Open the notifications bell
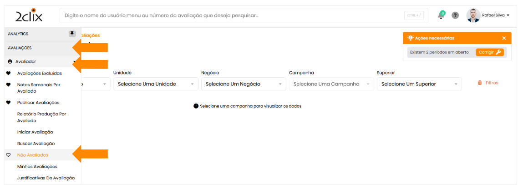The image size is (518, 193). click(x=441, y=15)
